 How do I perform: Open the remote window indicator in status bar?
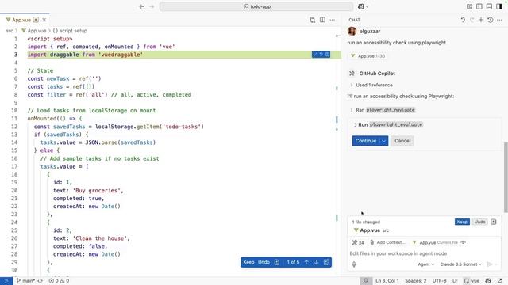(x=6, y=281)
